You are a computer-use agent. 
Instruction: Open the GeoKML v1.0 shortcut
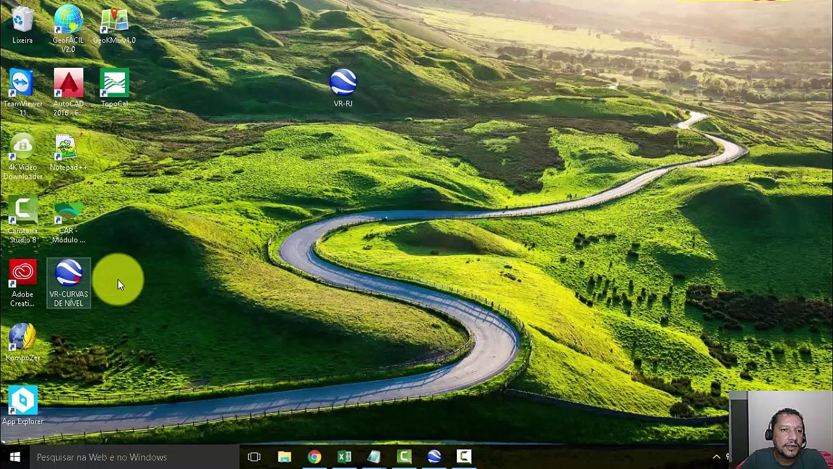(115, 26)
